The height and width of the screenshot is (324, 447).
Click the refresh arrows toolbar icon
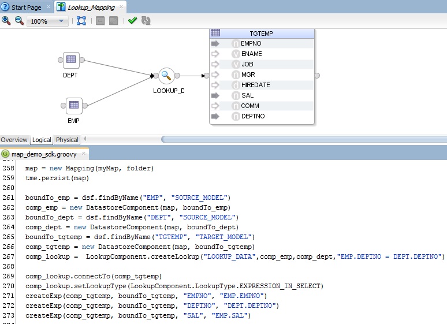click(x=146, y=21)
